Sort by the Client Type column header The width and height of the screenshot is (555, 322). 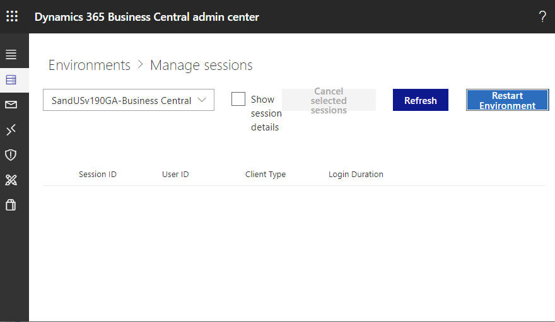[266, 175]
